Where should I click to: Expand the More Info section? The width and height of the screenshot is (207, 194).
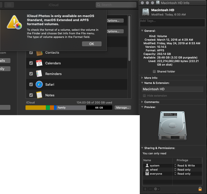point(142,78)
